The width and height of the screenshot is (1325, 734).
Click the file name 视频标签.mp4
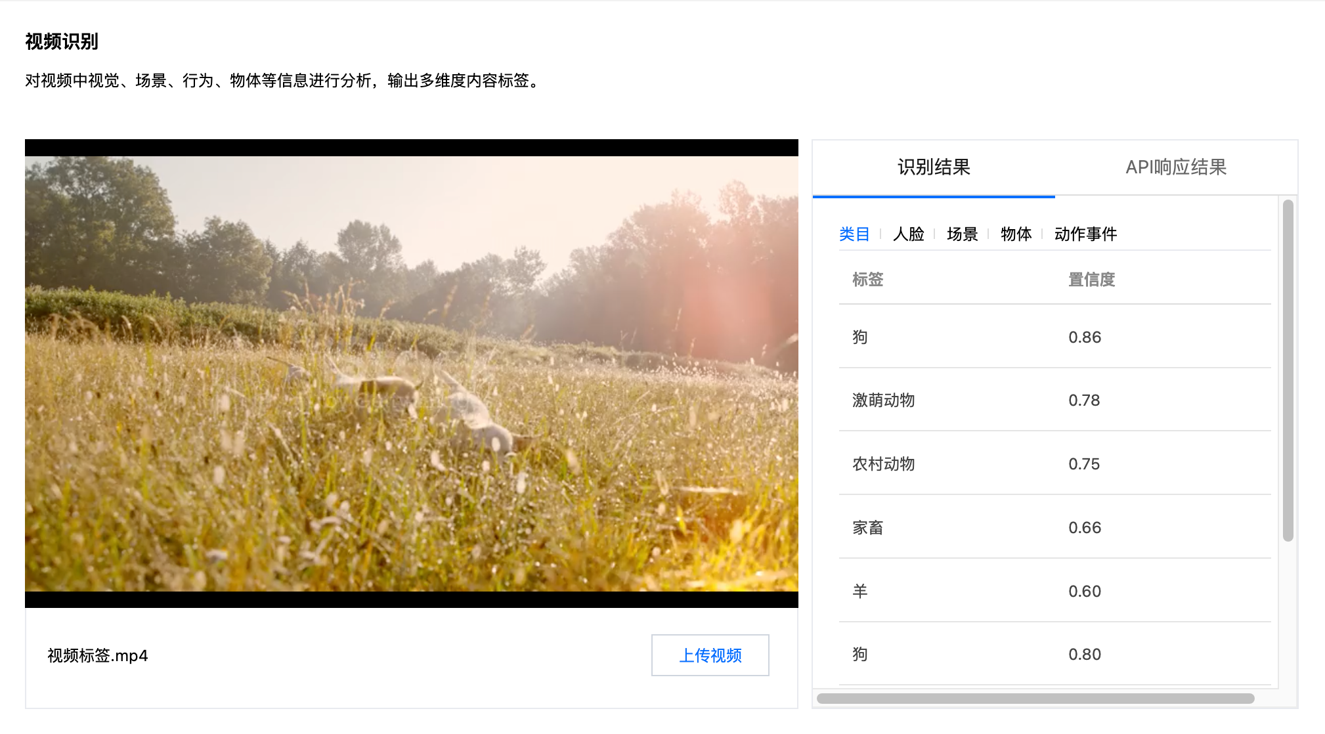(x=98, y=656)
